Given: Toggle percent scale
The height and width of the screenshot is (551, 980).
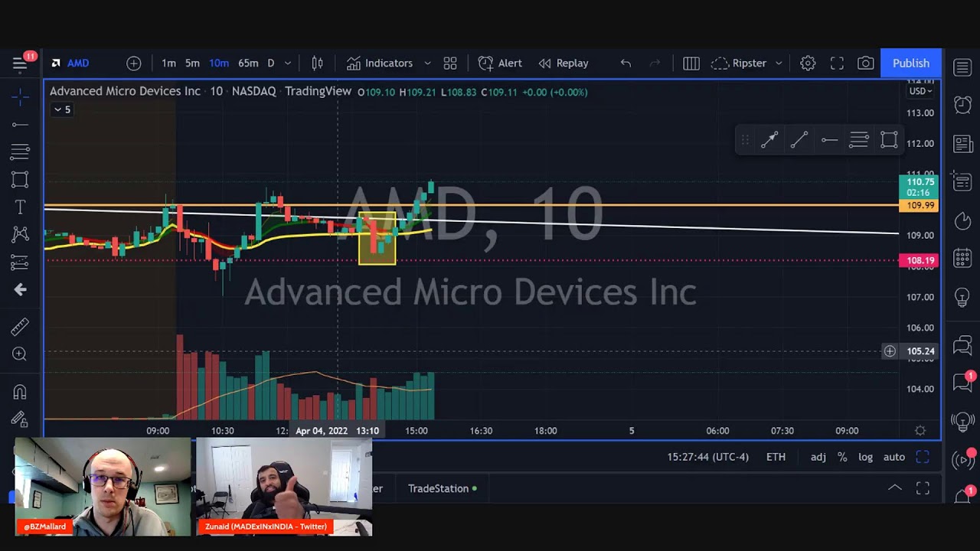Looking at the screenshot, I should coord(842,457).
